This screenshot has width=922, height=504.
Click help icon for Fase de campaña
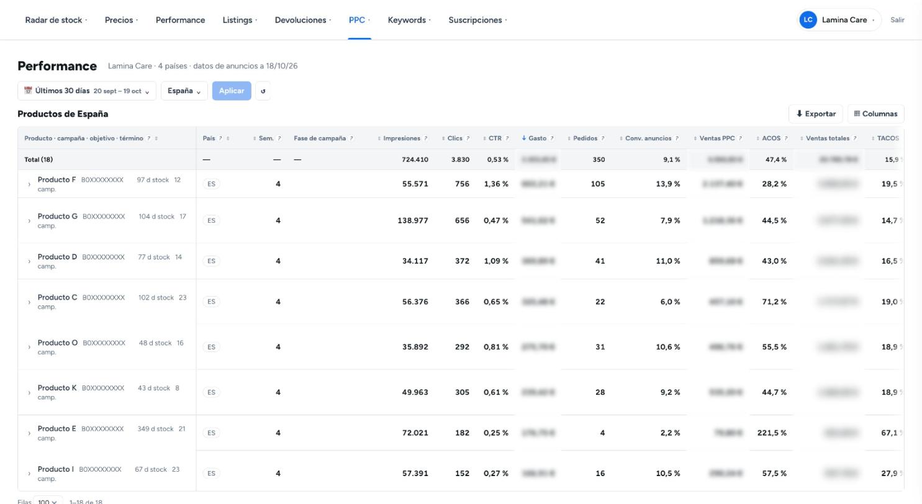click(351, 138)
